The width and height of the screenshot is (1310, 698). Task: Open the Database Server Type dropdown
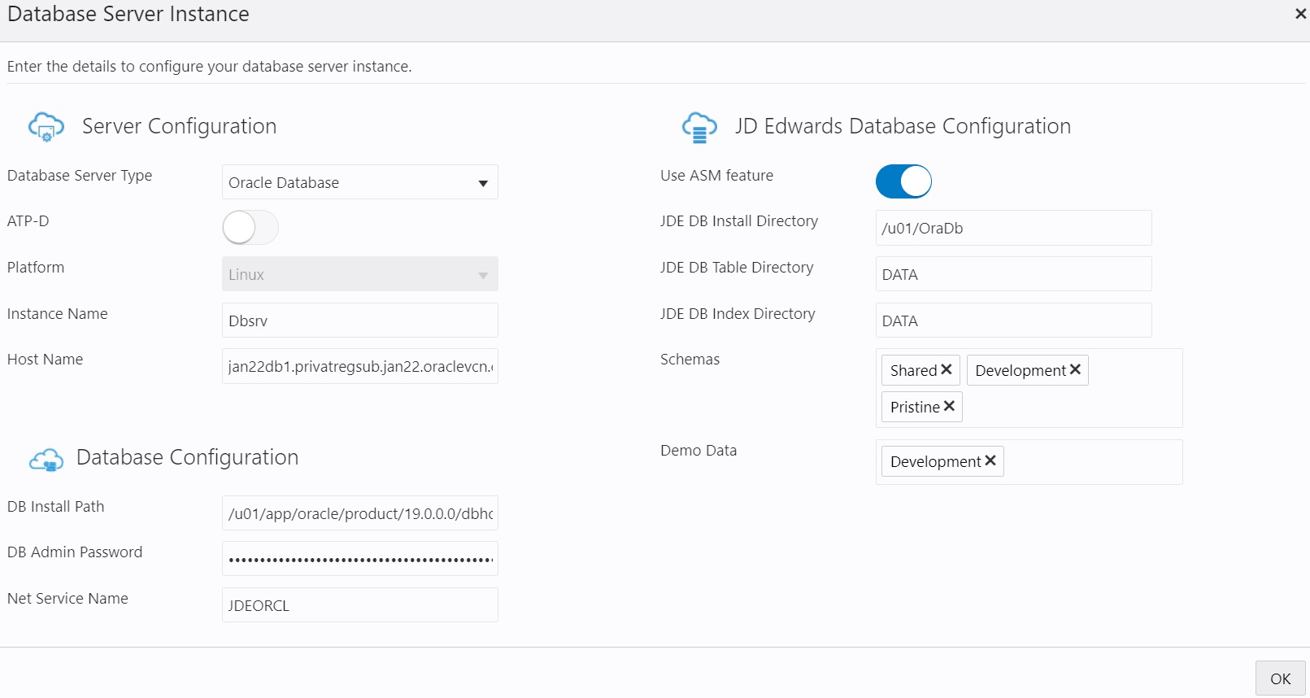point(359,182)
